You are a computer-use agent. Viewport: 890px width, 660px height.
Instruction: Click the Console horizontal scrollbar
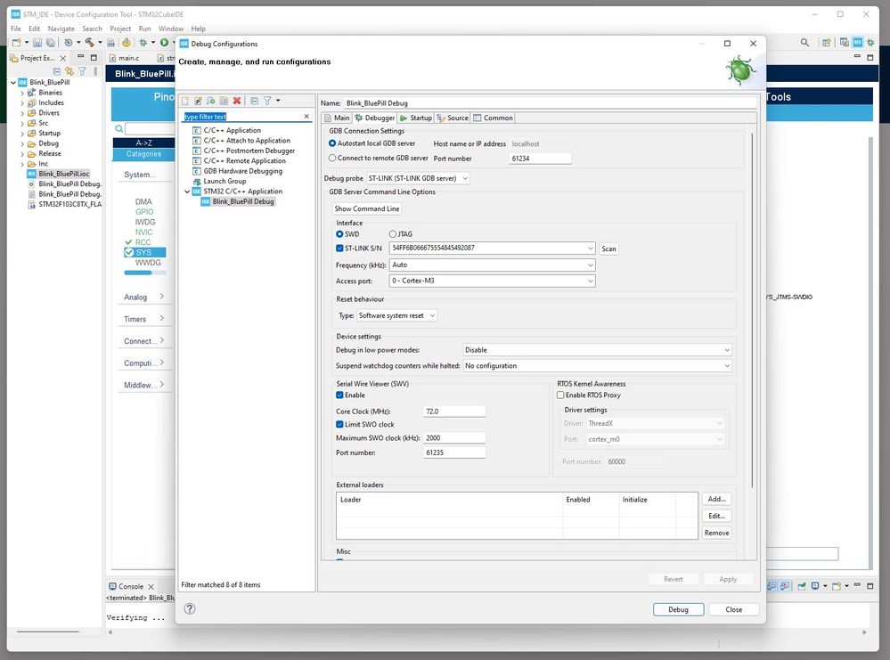pyautogui.click(x=487, y=631)
